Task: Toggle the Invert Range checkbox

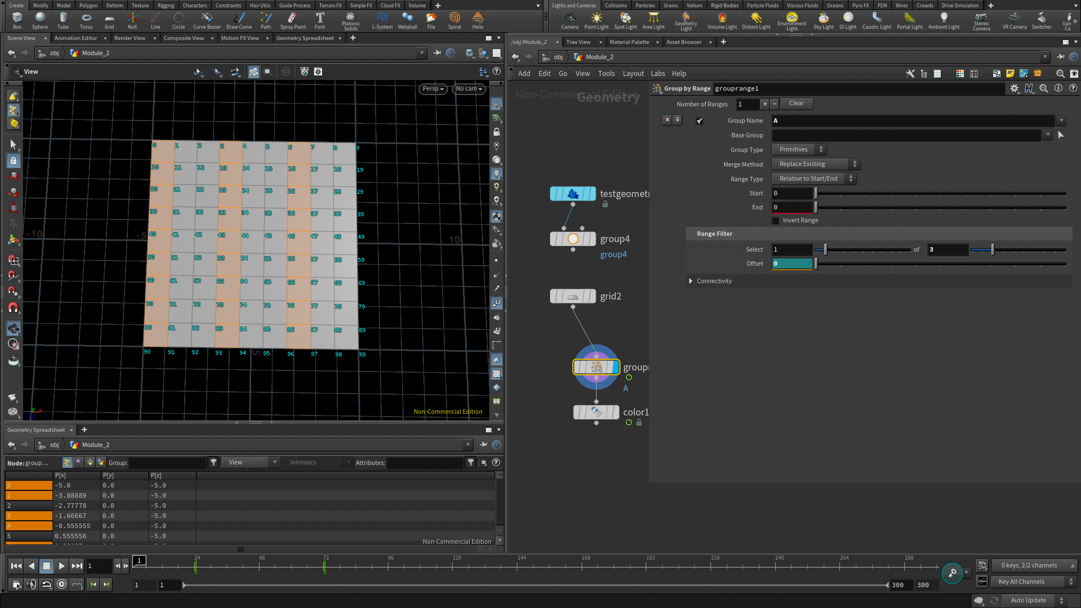Action: point(776,221)
